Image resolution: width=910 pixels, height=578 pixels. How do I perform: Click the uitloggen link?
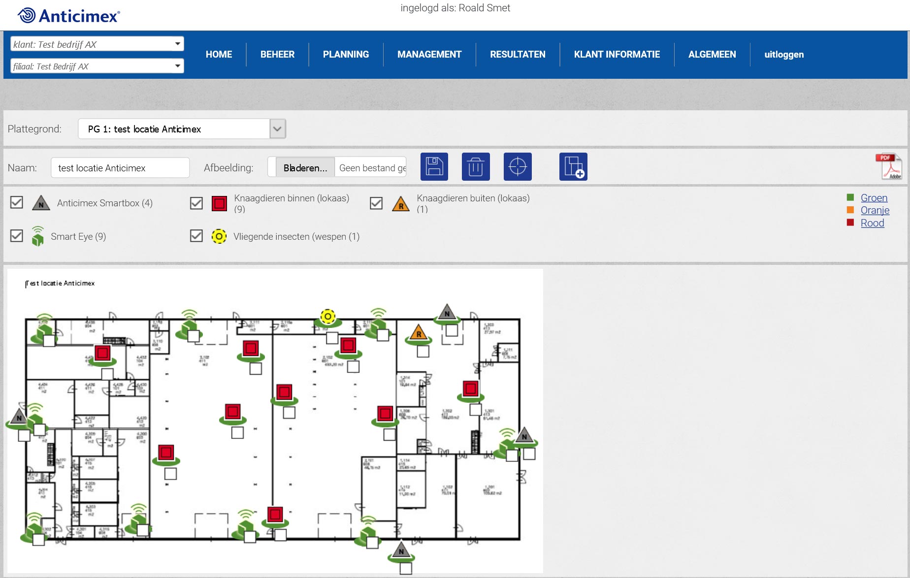pos(784,54)
